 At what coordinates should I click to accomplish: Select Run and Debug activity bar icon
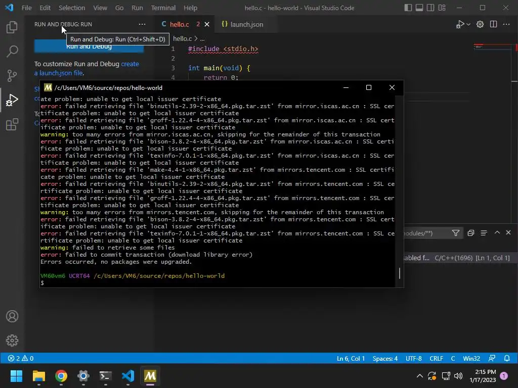(12, 100)
